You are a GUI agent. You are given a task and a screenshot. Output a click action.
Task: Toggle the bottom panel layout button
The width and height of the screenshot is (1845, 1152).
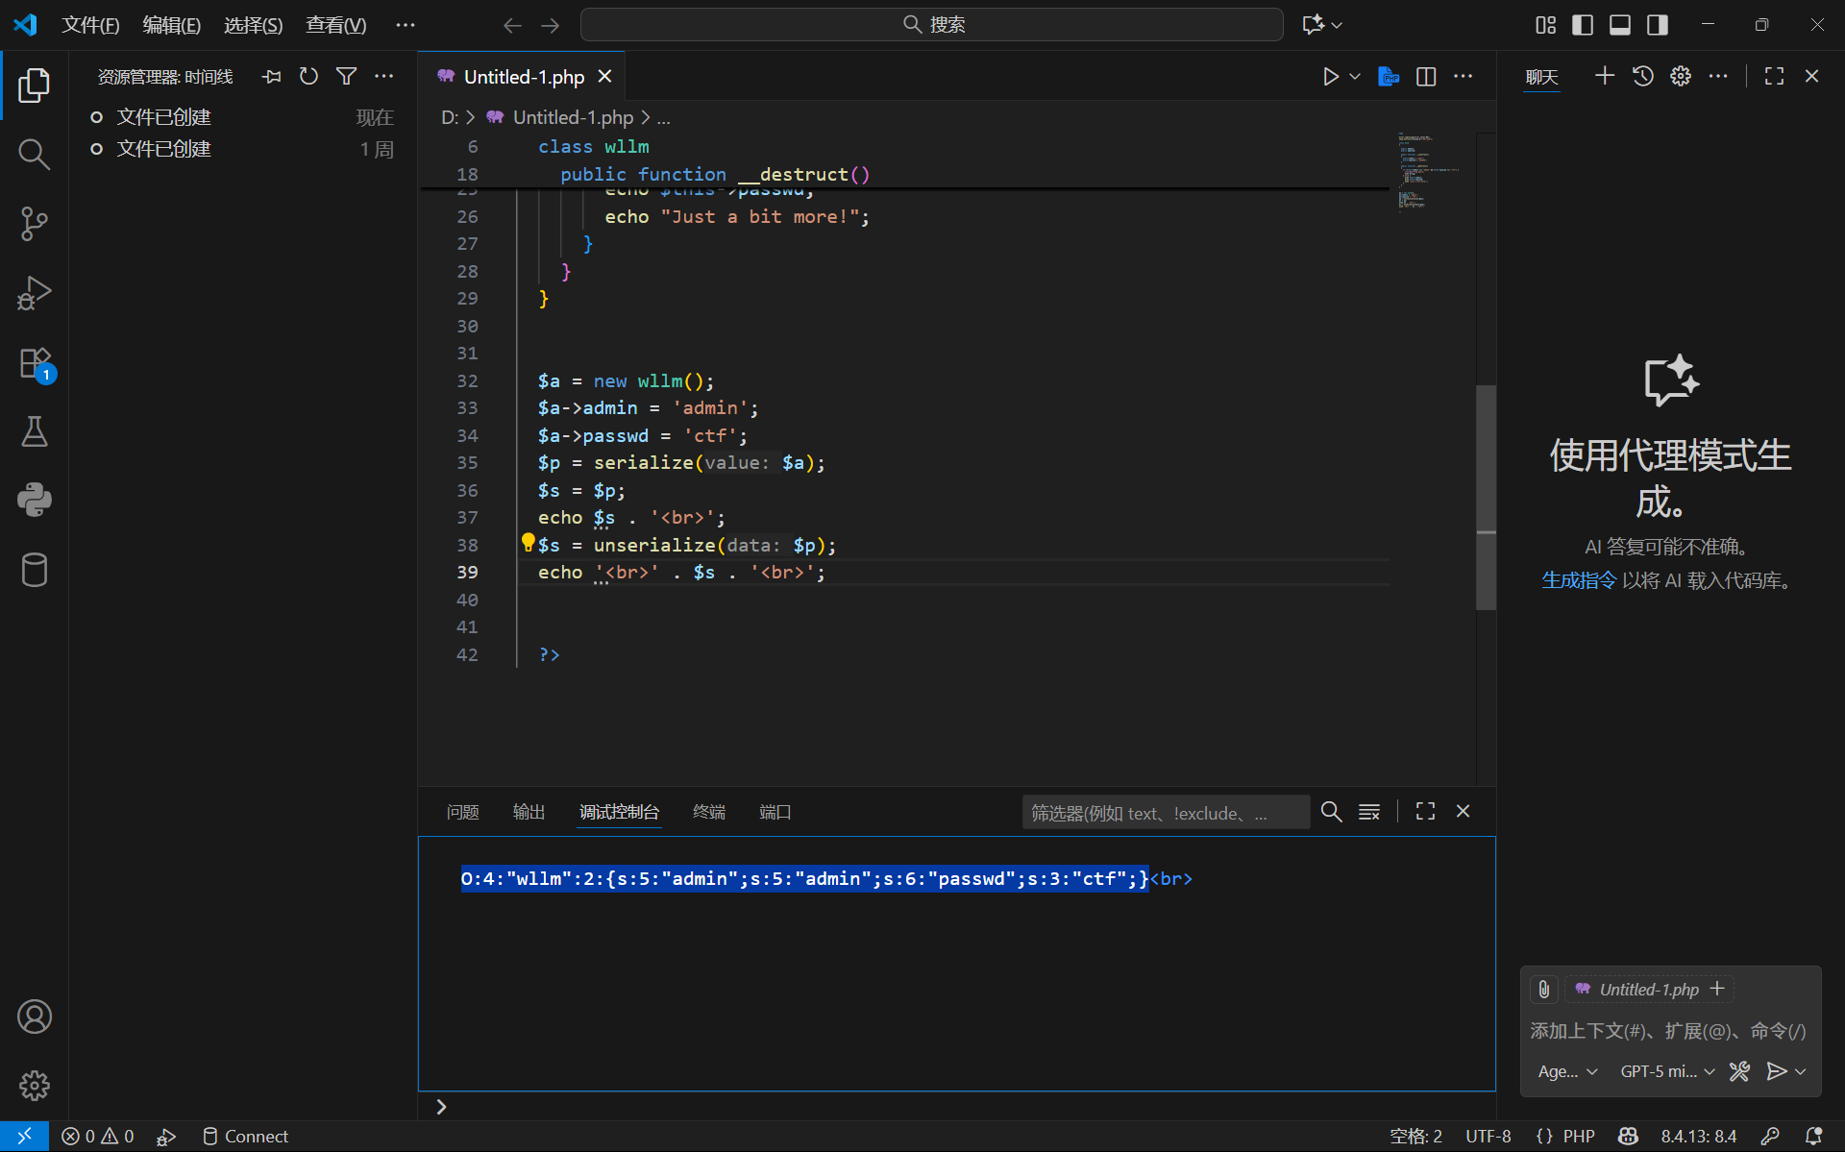click(1620, 25)
